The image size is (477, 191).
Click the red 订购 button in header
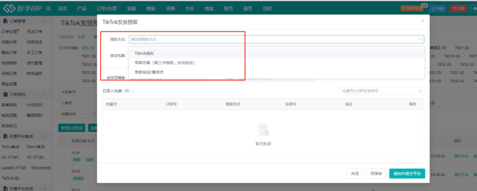(x=458, y=8)
